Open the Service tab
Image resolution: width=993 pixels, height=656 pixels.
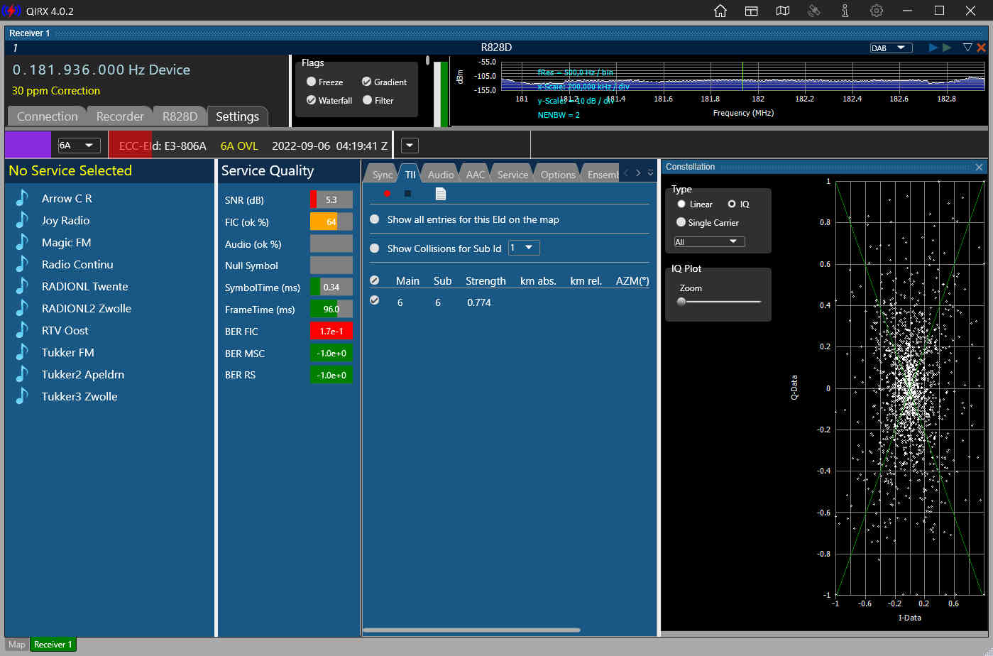tap(512, 175)
